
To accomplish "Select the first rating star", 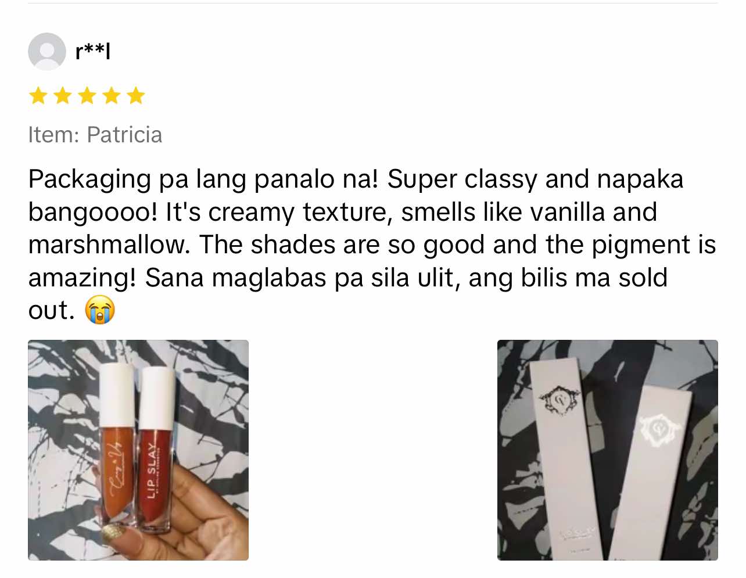I will tap(38, 95).
